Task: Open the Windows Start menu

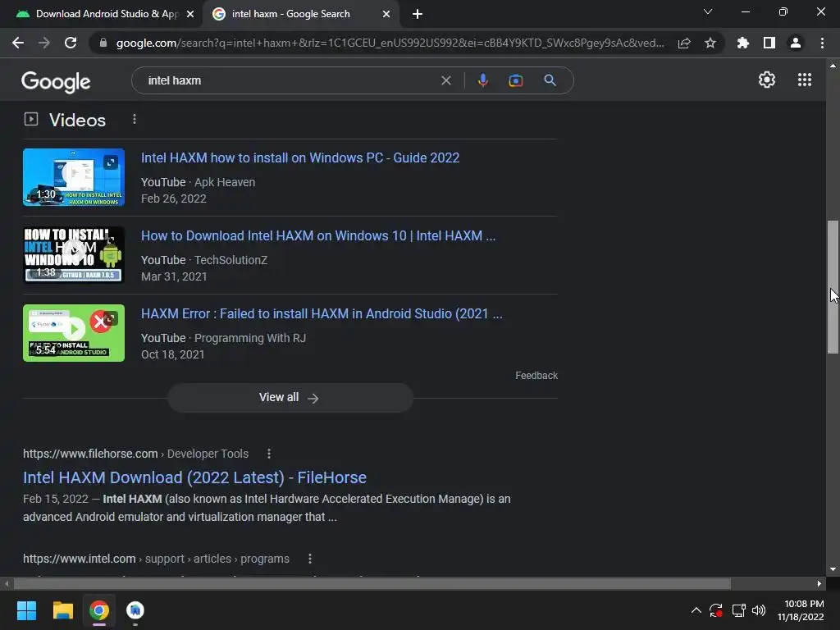Action: click(26, 610)
